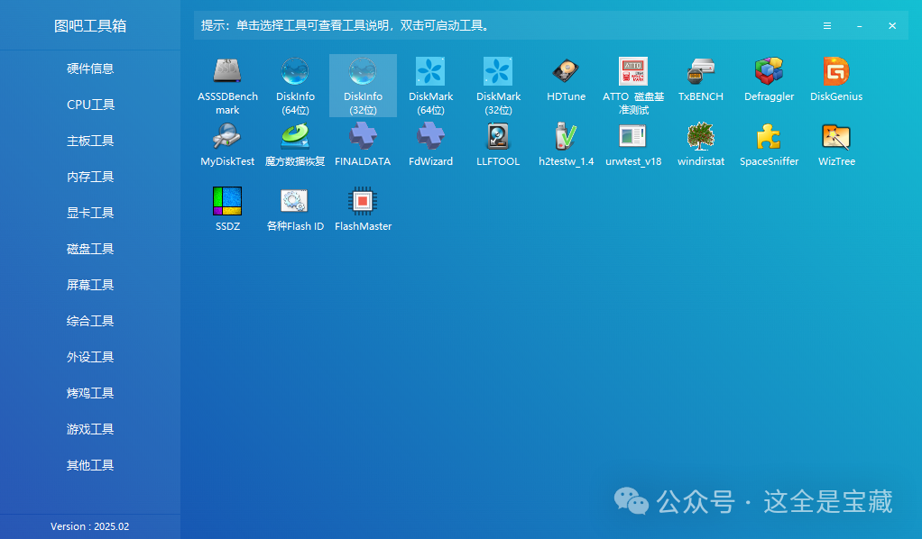Select ATTO 磁盘基准测试 tool
This screenshot has width=922, height=539.
[x=633, y=86]
